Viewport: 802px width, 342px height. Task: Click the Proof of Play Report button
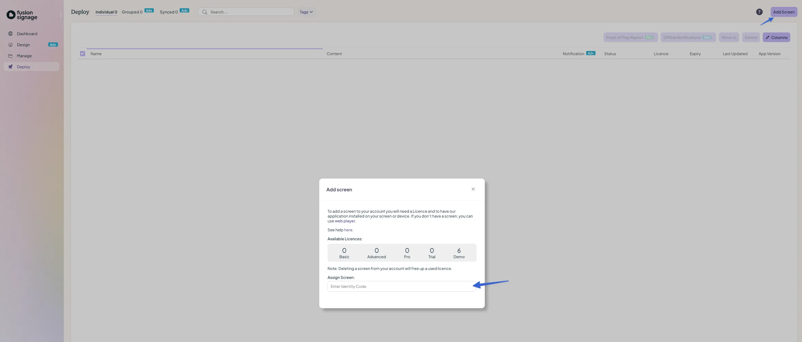point(630,38)
